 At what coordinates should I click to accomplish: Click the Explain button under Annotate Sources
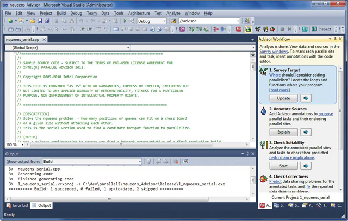click(283, 132)
